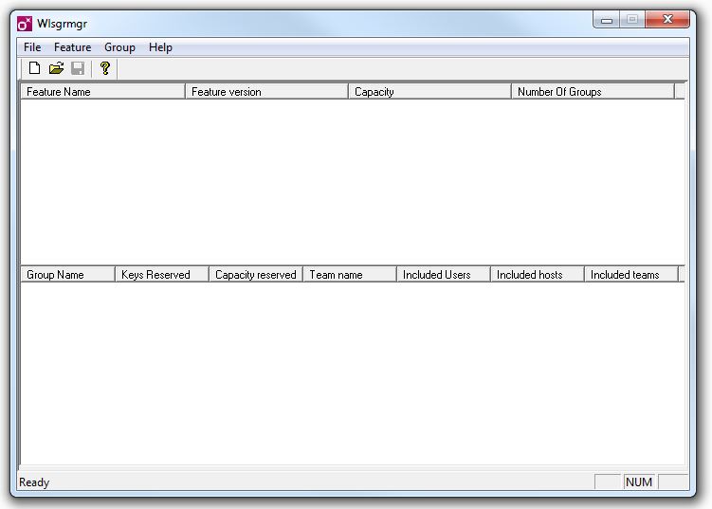The width and height of the screenshot is (712, 509).
Task: Sort by Feature Name column header
Action: click(103, 92)
